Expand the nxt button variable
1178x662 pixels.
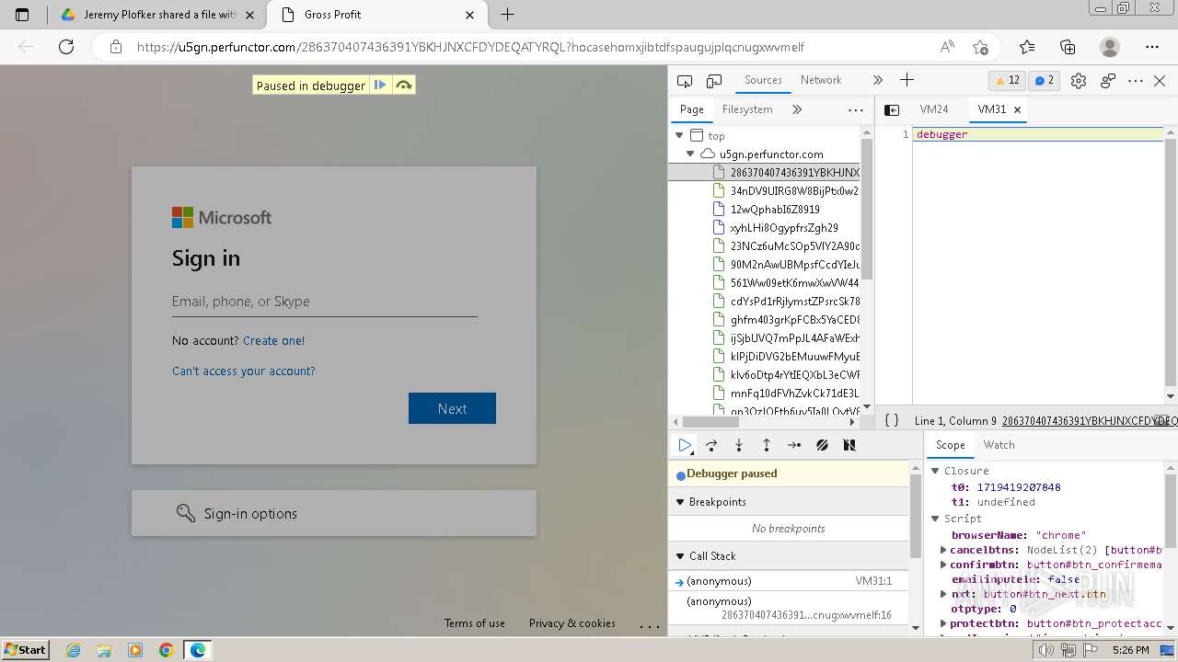click(x=943, y=594)
